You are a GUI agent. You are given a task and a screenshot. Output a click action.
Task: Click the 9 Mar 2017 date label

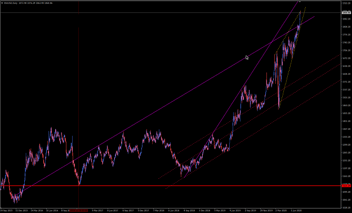(97, 211)
